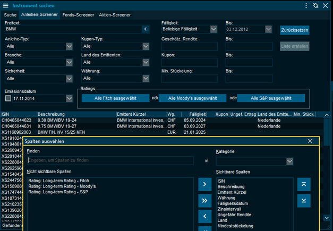Click the link/unlink icon in title bar
This screenshot has height=231, width=333.
coord(315,5)
